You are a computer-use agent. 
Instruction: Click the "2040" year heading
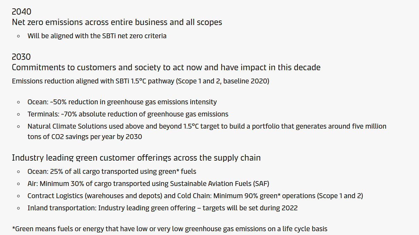coord(22,12)
